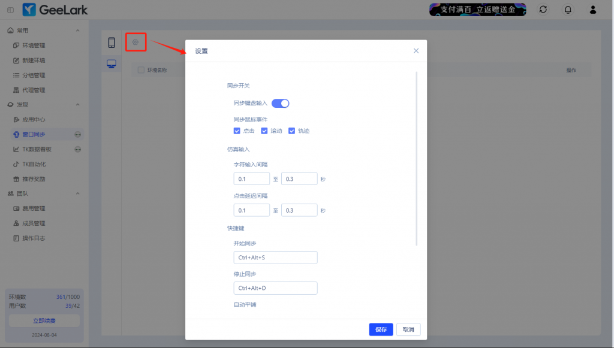Screen dimensions: 614x348
Task: Open 环境管理 in the sidebar
Action: (x=34, y=46)
